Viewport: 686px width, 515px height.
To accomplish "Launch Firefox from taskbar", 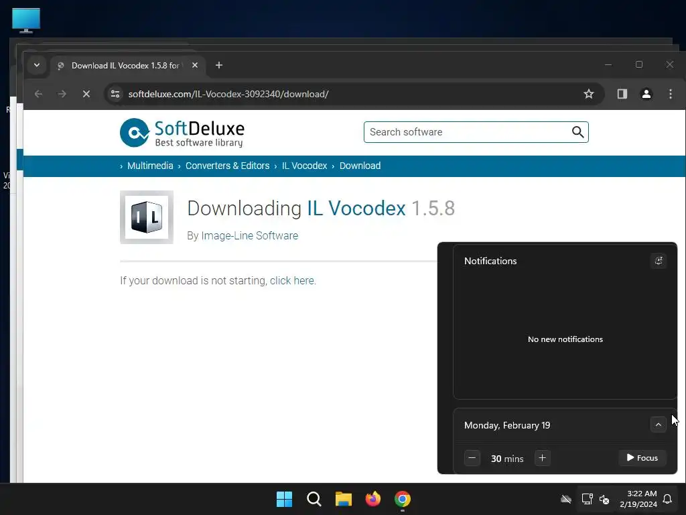I will (372, 499).
